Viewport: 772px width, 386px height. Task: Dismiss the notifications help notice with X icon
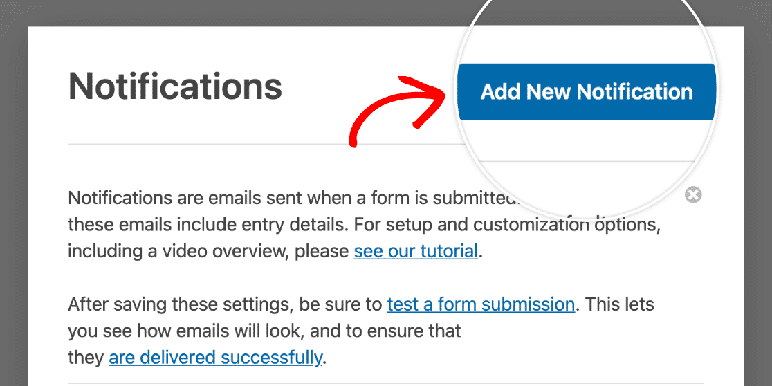[x=693, y=195]
